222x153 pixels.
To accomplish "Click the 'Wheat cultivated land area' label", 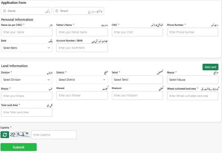I will pyautogui.click(x=181, y=89).
